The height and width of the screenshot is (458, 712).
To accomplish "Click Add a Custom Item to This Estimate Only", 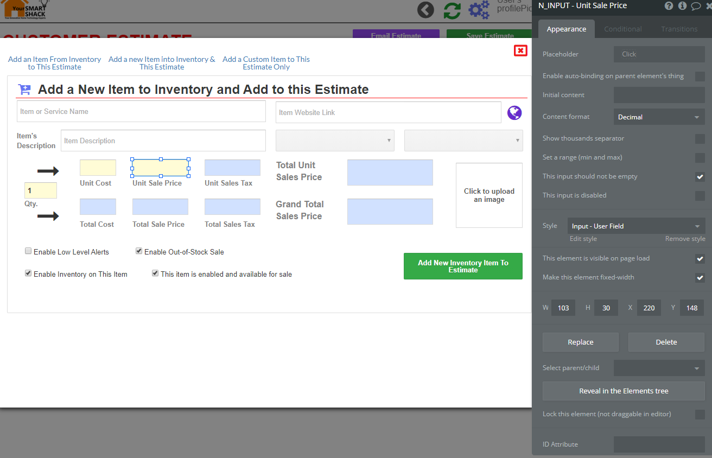I will pyautogui.click(x=266, y=63).
